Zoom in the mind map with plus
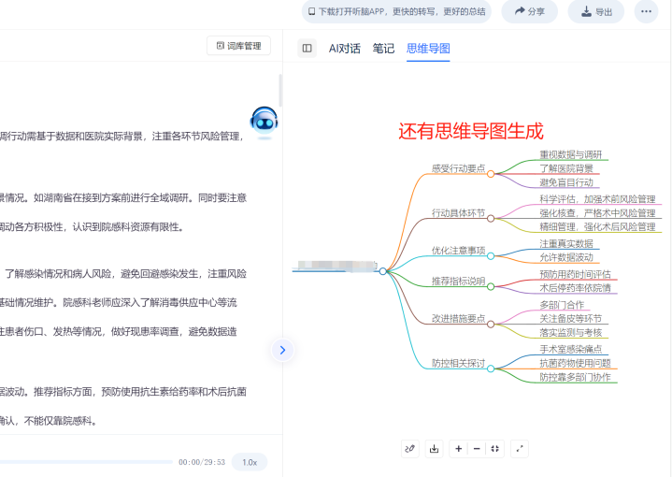Viewport: 672px width, 477px height. click(x=458, y=449)
